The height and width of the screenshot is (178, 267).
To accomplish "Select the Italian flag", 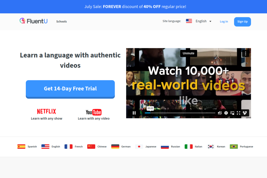I will [x=189, y=146].
